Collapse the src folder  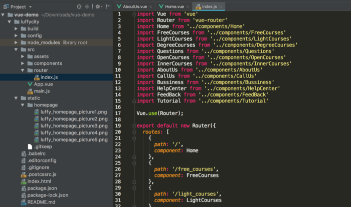16,49
